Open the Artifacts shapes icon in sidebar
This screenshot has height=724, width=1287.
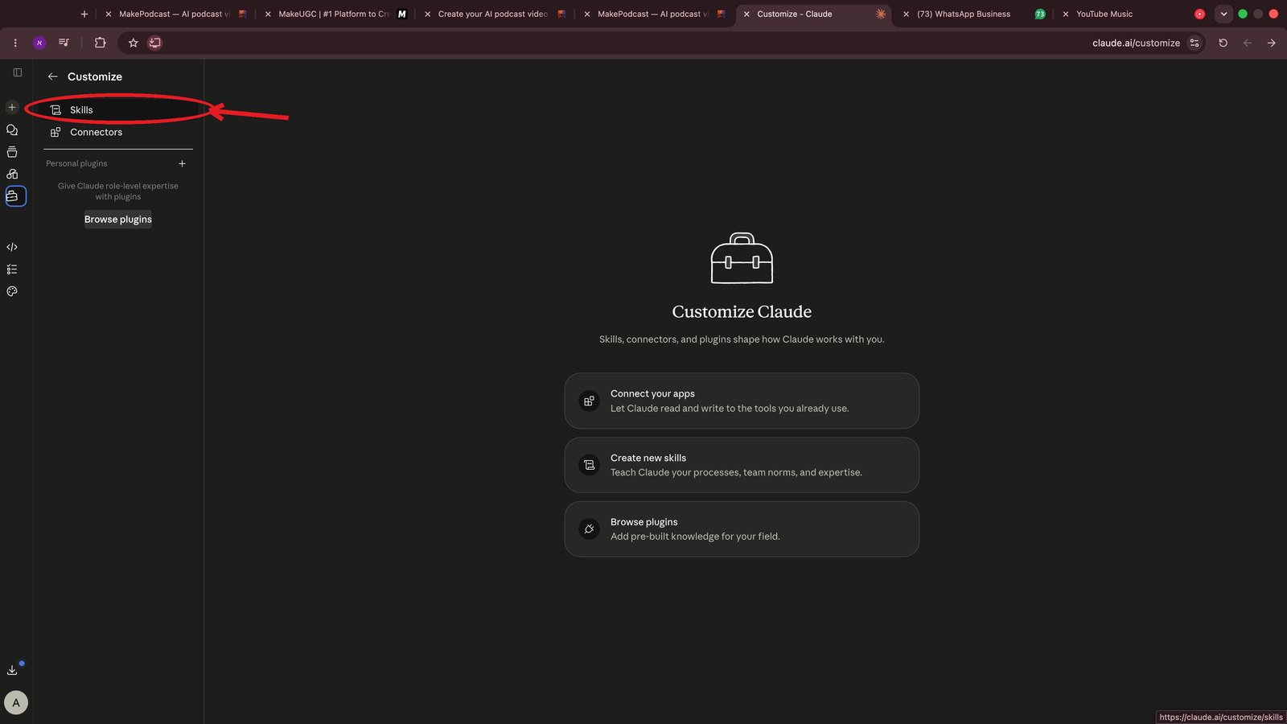tap(12, 174)
